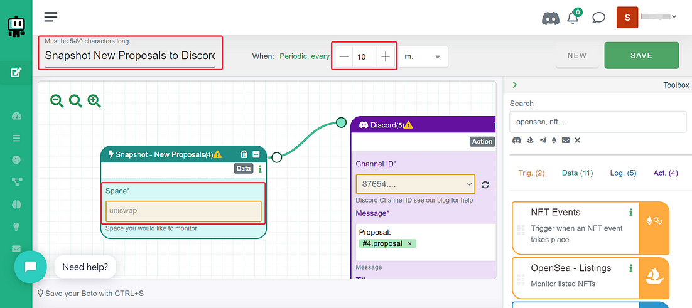The width and height of the screenshot is (692, 308).
Task: Open the edit/builder sidebar icon
Action: (x=16, y=72)
